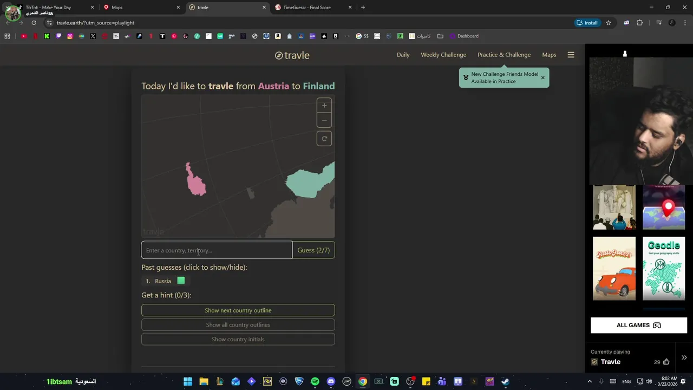Open Maps from travle navigation
Screen dimensions: 693x390
(549, 55)
